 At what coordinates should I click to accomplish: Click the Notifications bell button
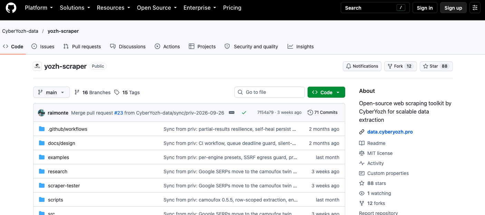[362, 66]
